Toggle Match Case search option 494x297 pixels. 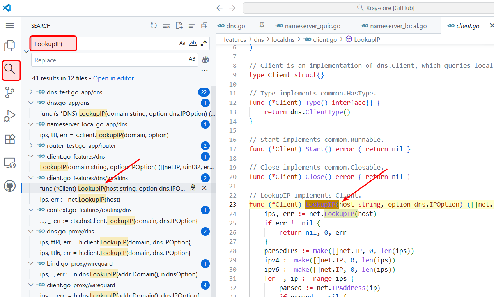(182, 43)
